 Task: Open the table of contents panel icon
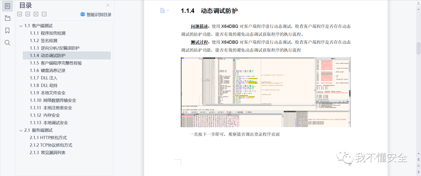(7, 6)
